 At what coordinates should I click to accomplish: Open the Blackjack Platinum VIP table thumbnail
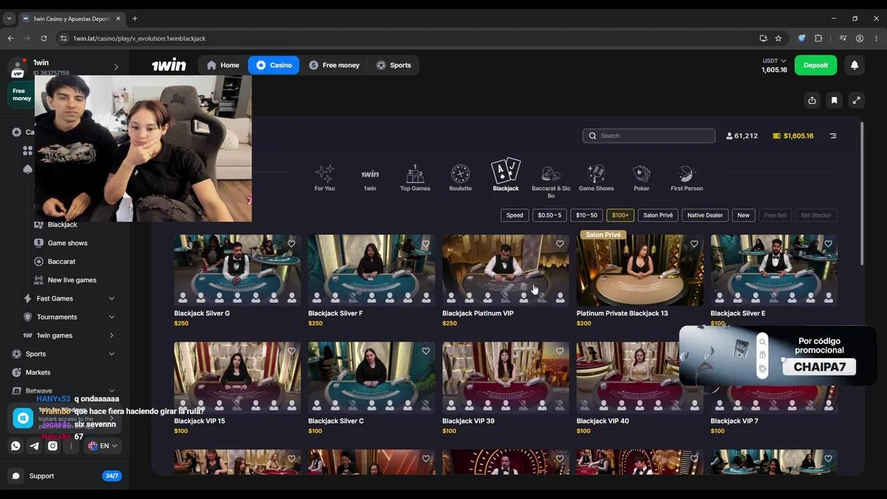click(x=506, y=270)
